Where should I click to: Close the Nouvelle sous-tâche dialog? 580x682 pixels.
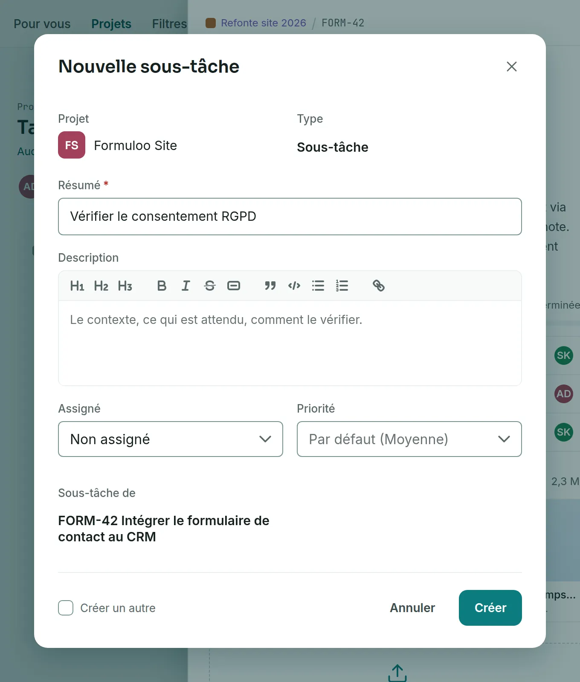[x=511, y=66]
